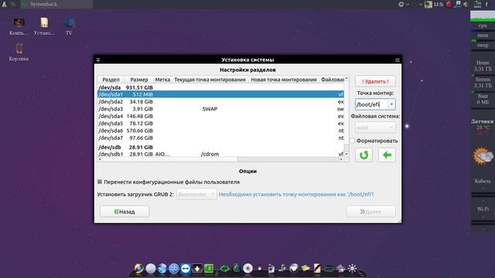The width and height of the screenshot is (495, 278).
Task: Click the window menu icon left of title
Action: pyautogui.click(x=98, y=59)
